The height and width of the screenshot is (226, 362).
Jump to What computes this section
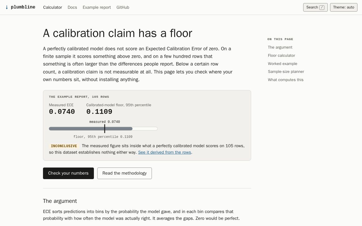point(286,80)
